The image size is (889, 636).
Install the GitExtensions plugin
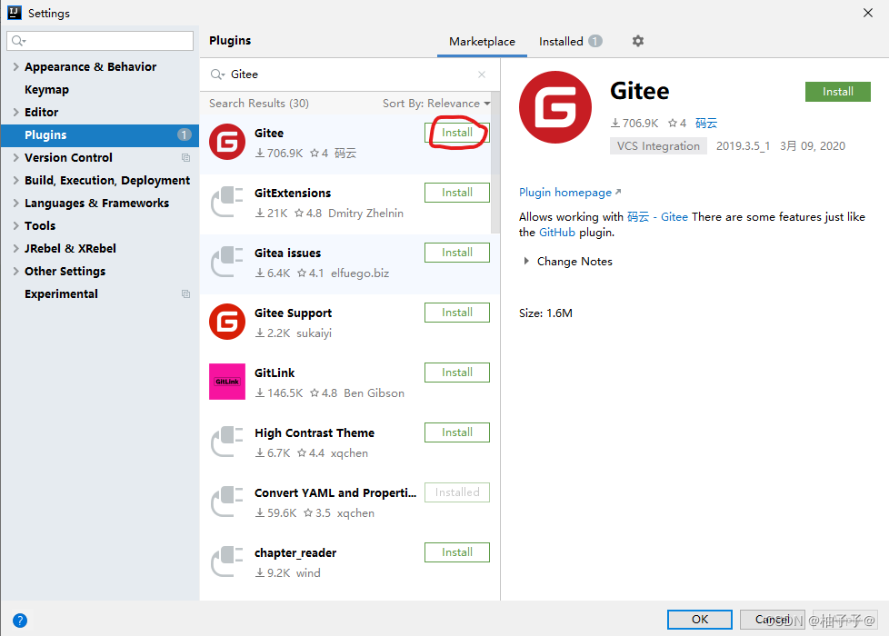tap(457, 193)
